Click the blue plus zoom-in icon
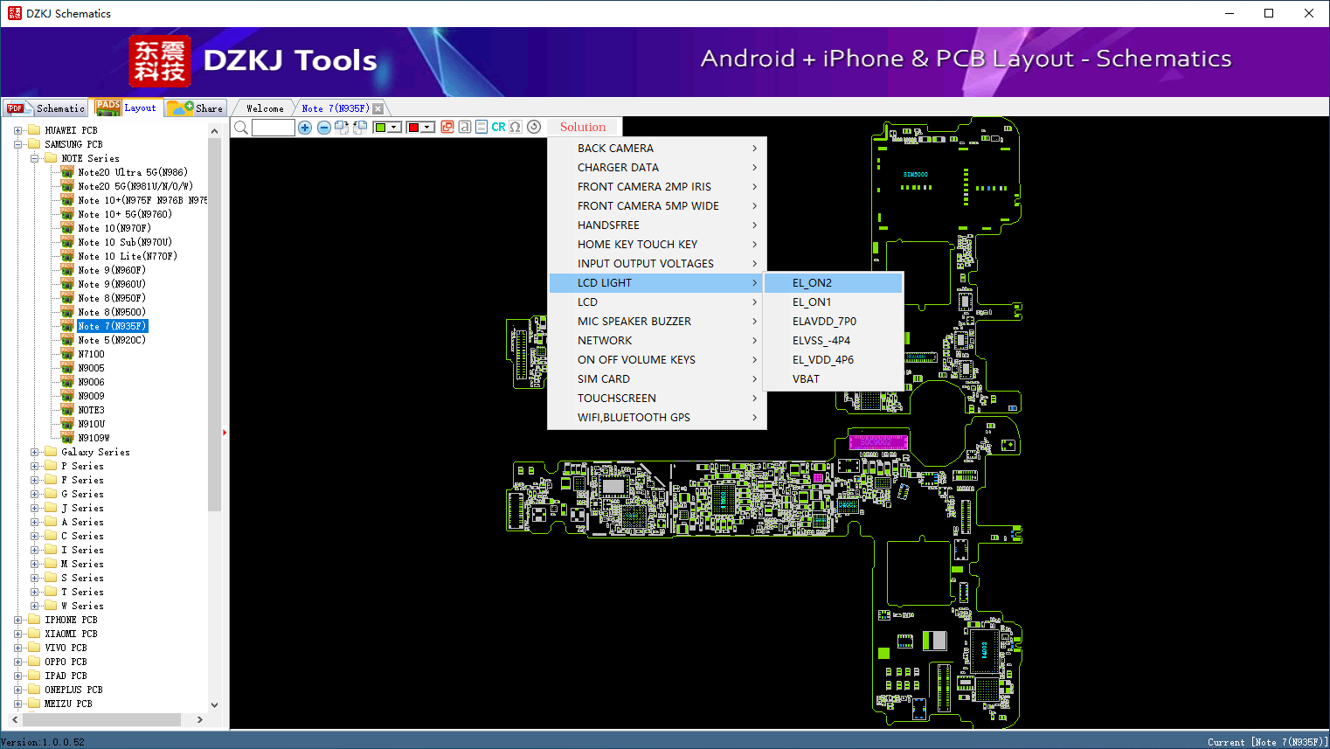Viewport: 1330px width, 749px height. click(305, 128)
